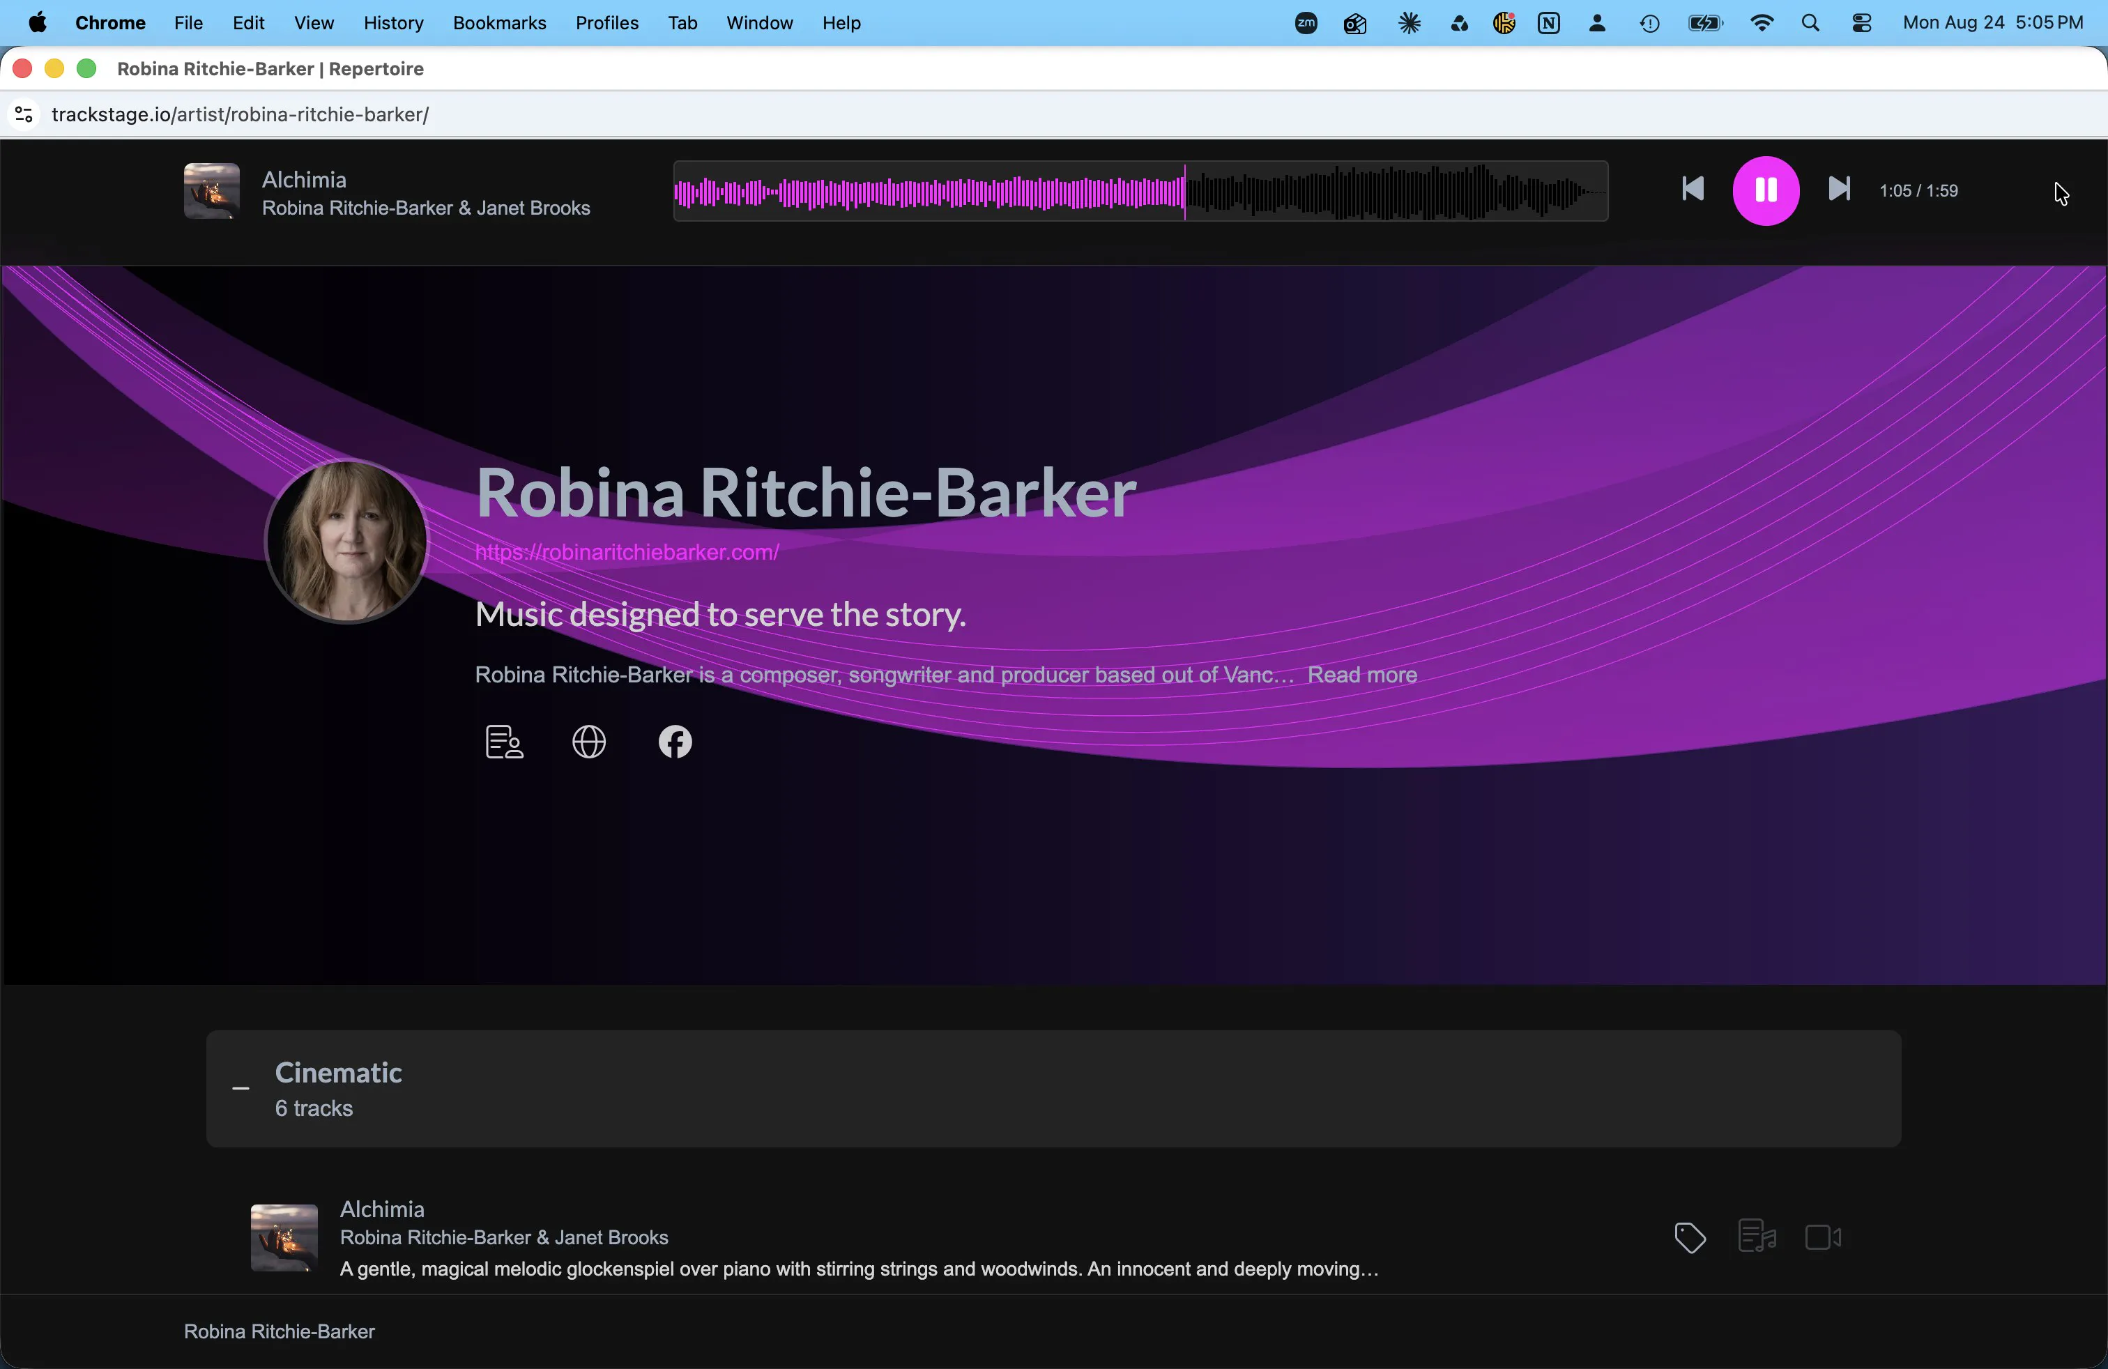Check the battery status icon
The height and width of the screenshot is (1369, 2108).
(x=1705, y=23)
